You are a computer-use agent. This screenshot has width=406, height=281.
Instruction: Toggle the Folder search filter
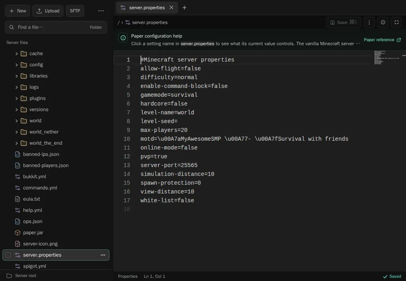96,27
